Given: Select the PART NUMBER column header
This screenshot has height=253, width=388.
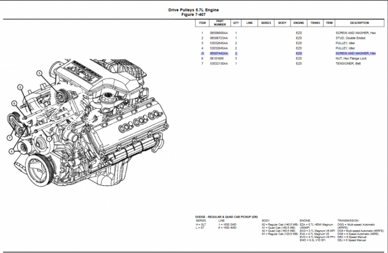Looking at the screenshot, I should point(220,23).
